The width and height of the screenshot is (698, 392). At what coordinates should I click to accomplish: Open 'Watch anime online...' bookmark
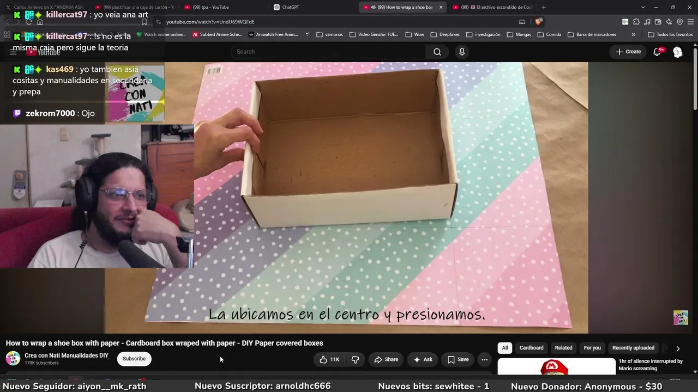click(x=161, y=34)
